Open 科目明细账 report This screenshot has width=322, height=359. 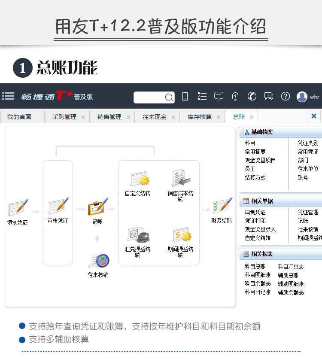(258, 275)
